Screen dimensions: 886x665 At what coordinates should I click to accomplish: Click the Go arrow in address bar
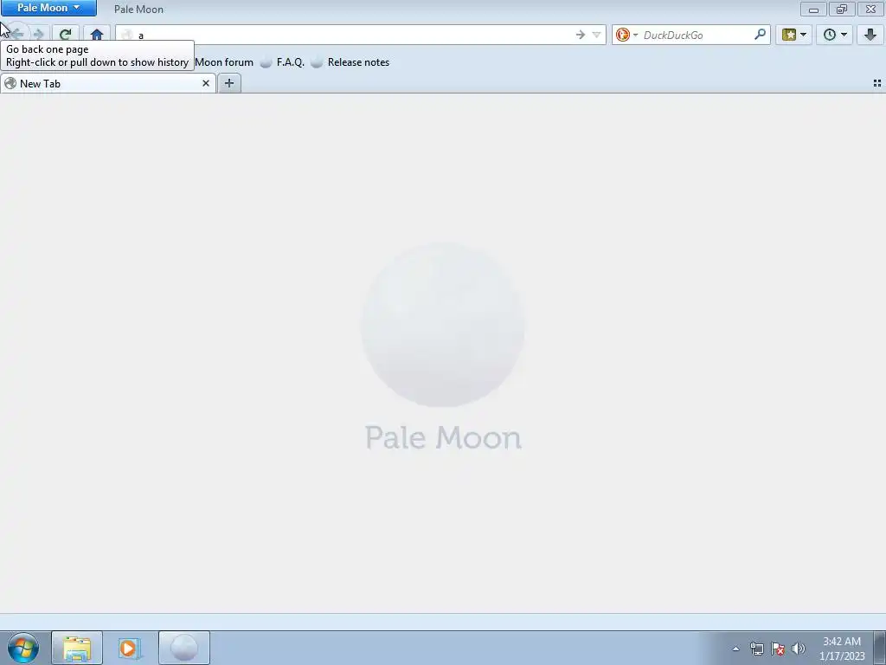(x=581, y=35)
